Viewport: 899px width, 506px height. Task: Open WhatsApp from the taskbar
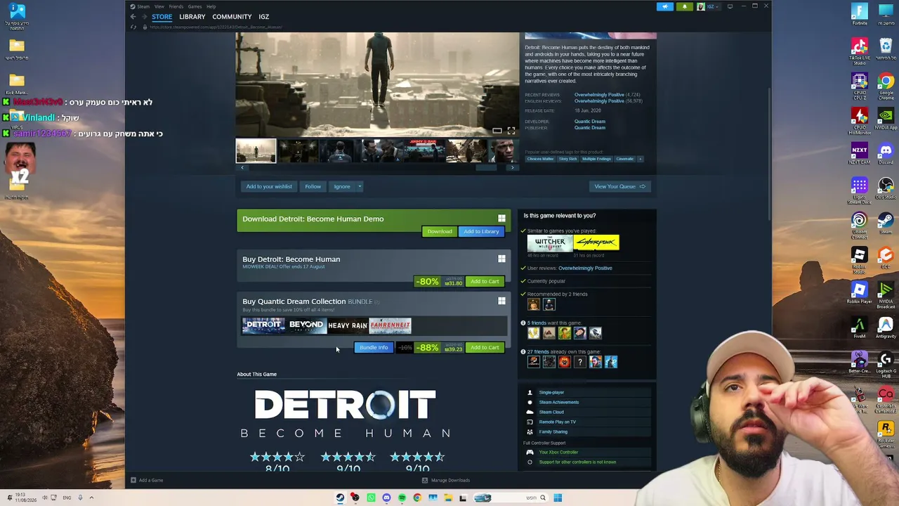pyautogui.click(x=371, y=498)
